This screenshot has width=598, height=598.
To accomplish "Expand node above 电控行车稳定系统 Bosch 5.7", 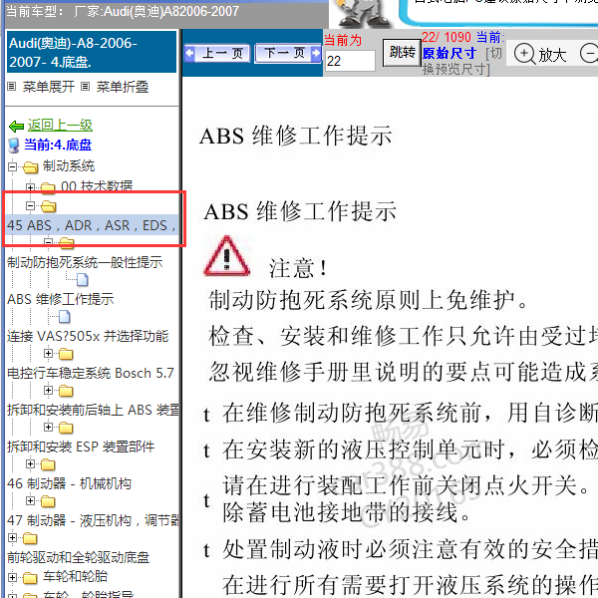I will 48,354.
